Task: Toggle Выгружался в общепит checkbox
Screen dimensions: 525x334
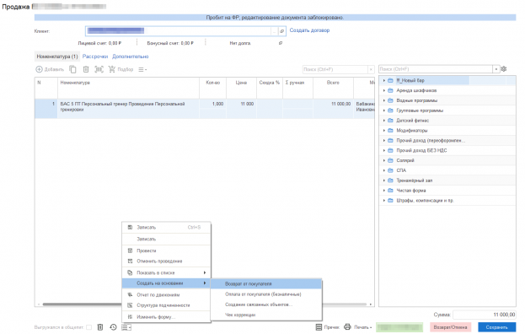Action: [x=88, y=327]
